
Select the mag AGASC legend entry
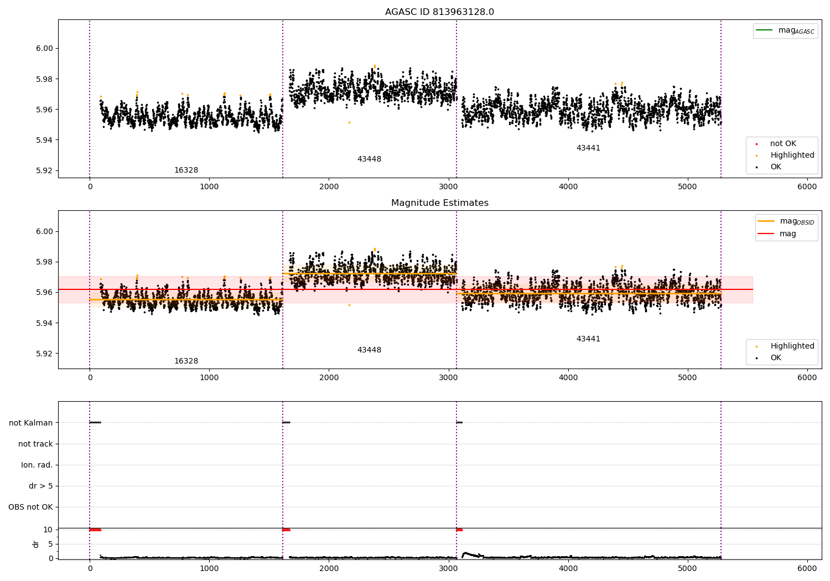(x=785, y=30)
